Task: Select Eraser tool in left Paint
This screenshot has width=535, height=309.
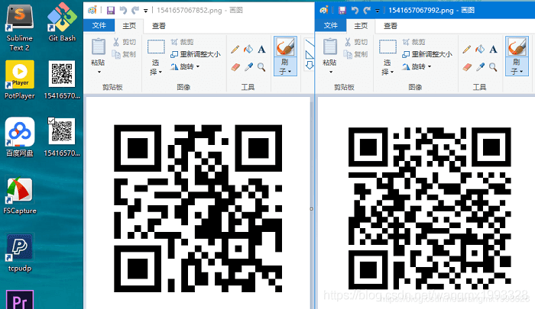Action: coord(235,67)
